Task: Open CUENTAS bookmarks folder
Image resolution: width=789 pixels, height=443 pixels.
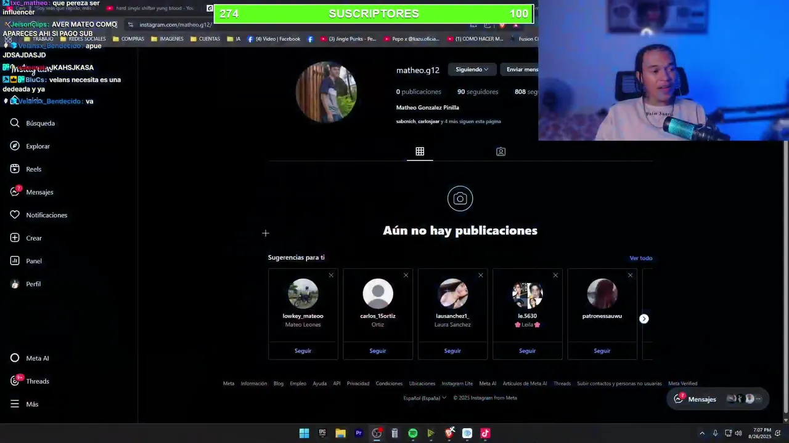Action: (205, 39)
